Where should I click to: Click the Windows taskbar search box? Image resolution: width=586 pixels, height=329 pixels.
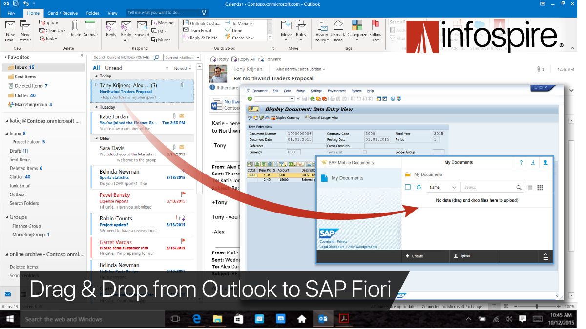pos(92,319)
